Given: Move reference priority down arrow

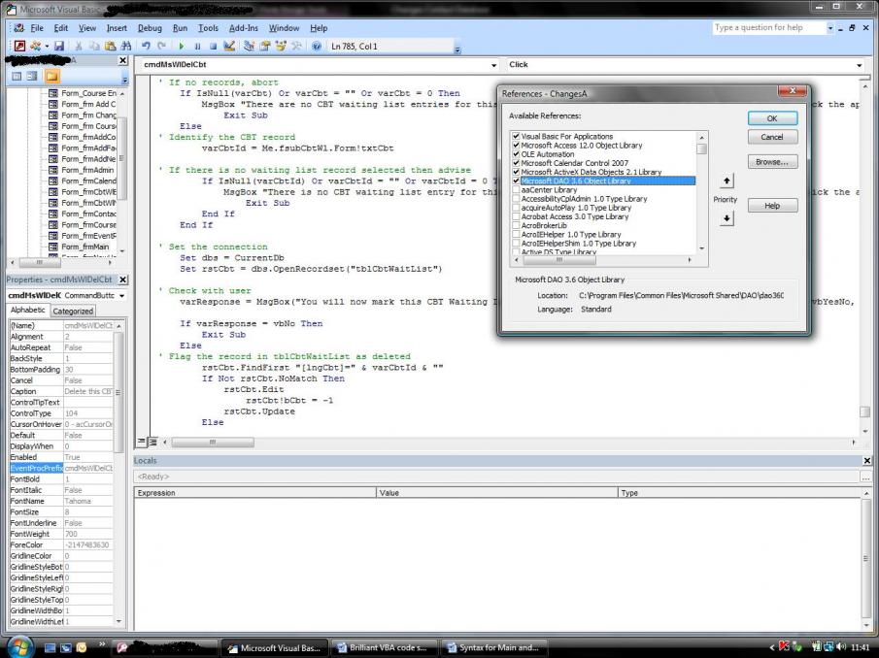Looking at the screenshot, I should point(727,217).
